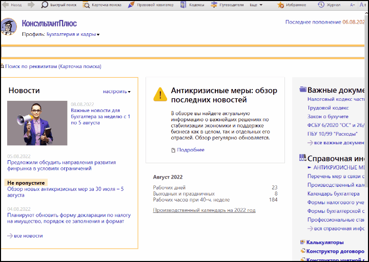Open Поиск по реквизитам (Карточка поиска) link
The height and width of the screenshot is (262, 369).
point(53,66)
